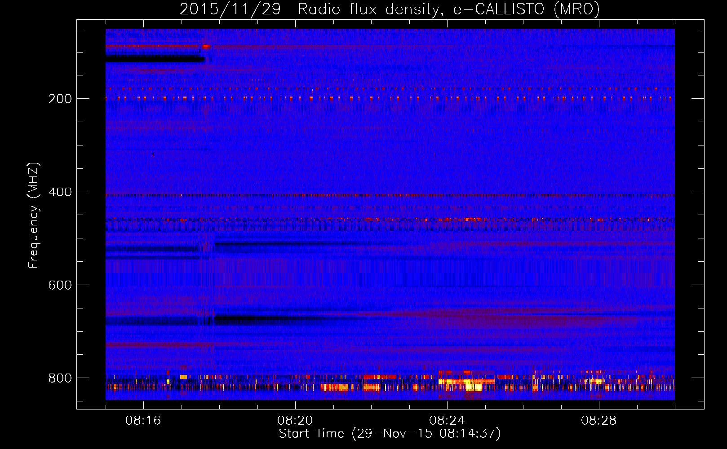Viewport: 727px width, 449px height.
Task: Click the Start Time axis label
Action: point(390,434)
